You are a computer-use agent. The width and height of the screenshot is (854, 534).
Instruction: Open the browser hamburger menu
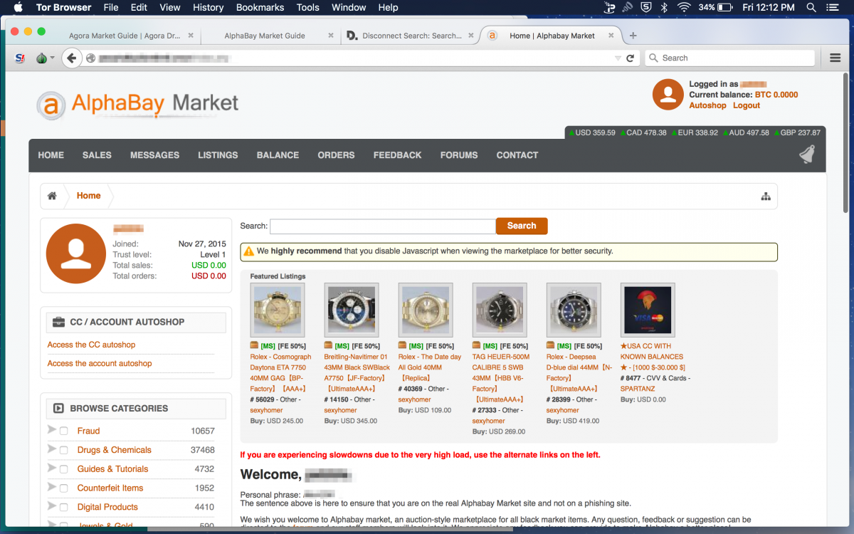point(835,58)
